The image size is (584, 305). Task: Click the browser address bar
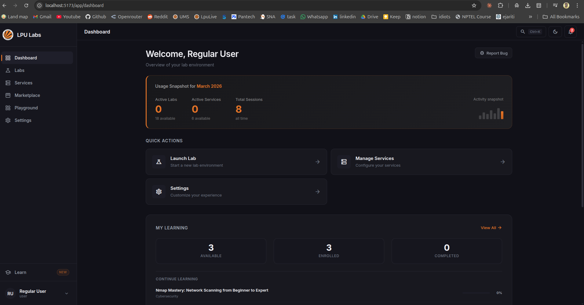[x=122, y=5]
